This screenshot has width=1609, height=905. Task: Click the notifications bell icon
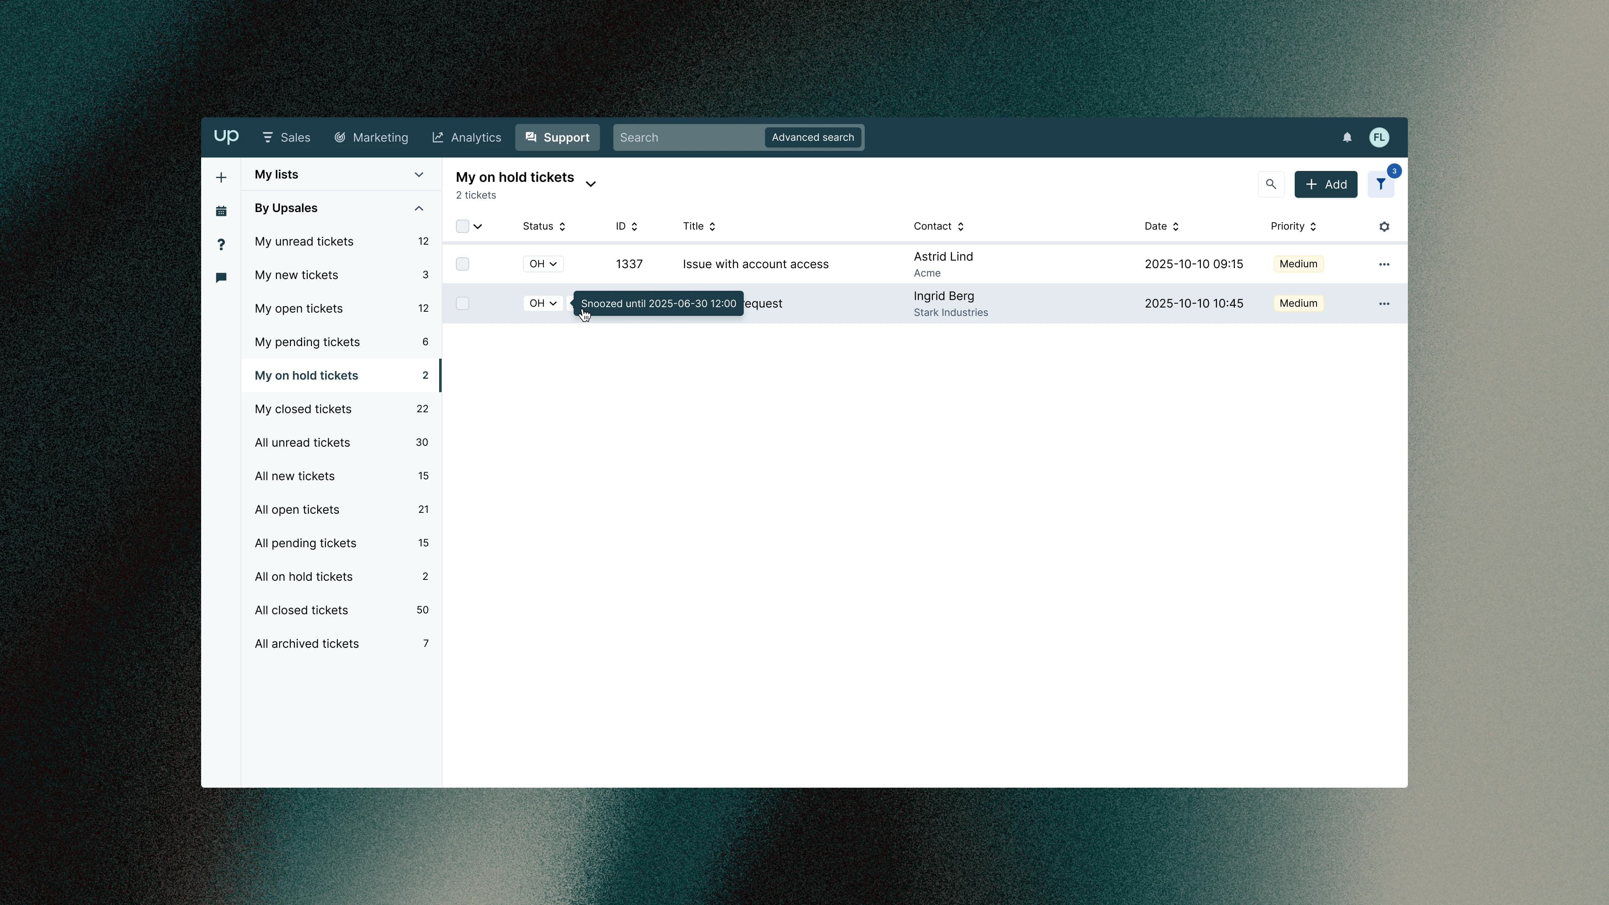point(1347,137)
